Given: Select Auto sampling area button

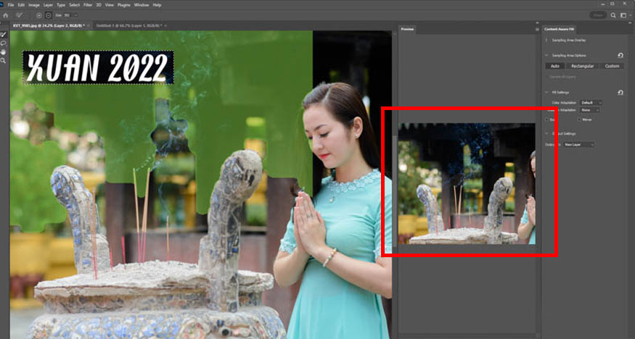Looking at the screenshot, I should click(x=555, y=66).
